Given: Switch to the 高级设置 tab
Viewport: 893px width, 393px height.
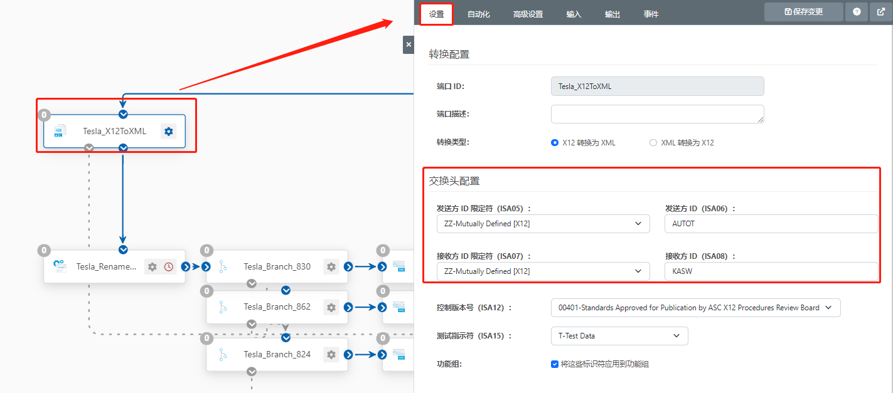Looking at the screenshot, I should tap(528, 14).
